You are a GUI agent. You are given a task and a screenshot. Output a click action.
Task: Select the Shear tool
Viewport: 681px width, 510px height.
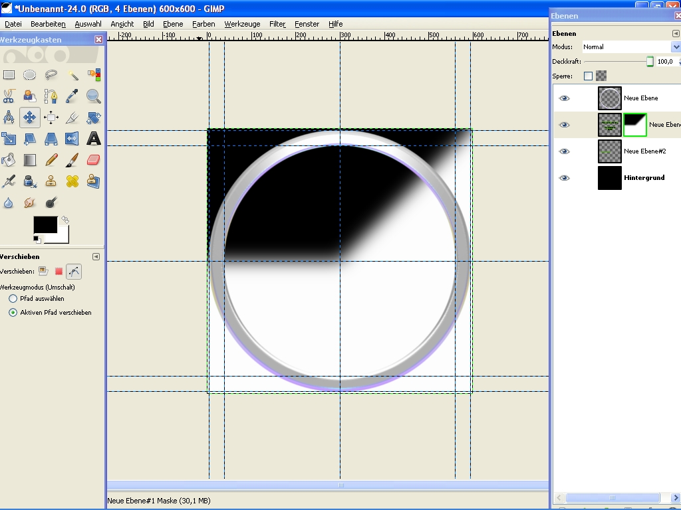29,139
